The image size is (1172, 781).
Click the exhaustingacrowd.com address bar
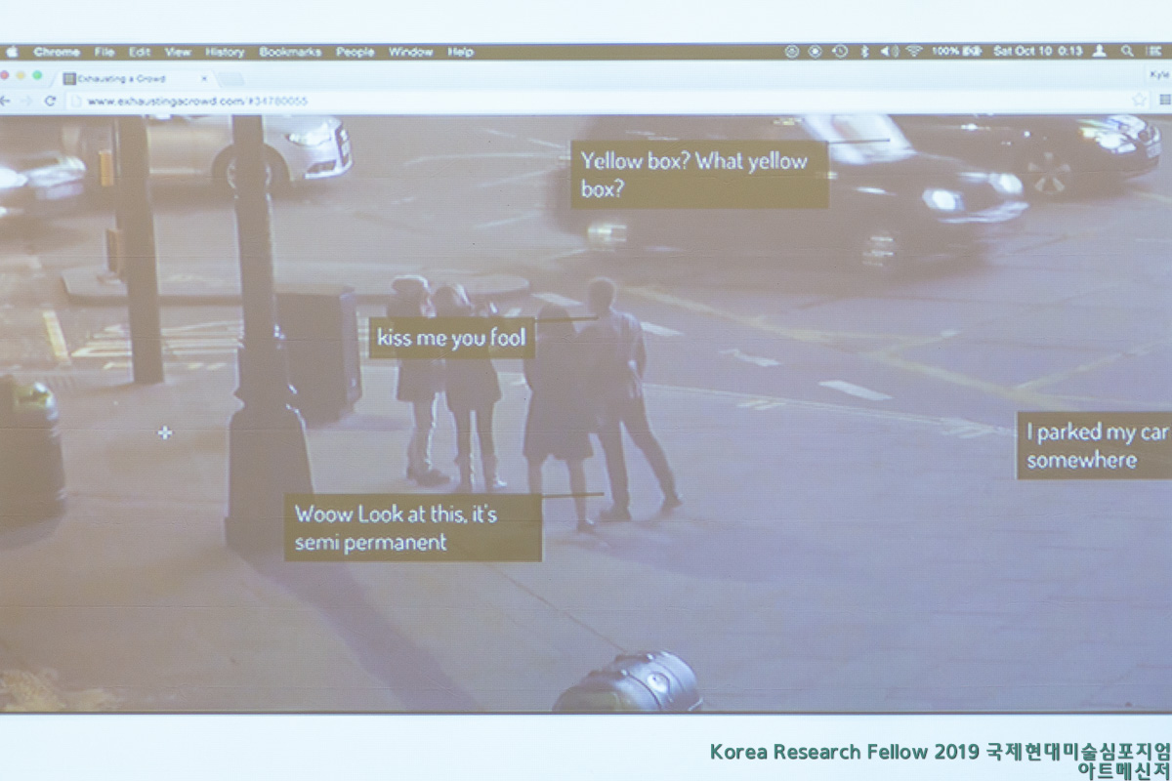point(607,101)
